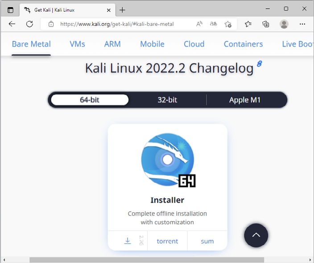This screenshot has height=263, width=314.
Task: Maximize the browser window
Action: click(x=286, y=9)
